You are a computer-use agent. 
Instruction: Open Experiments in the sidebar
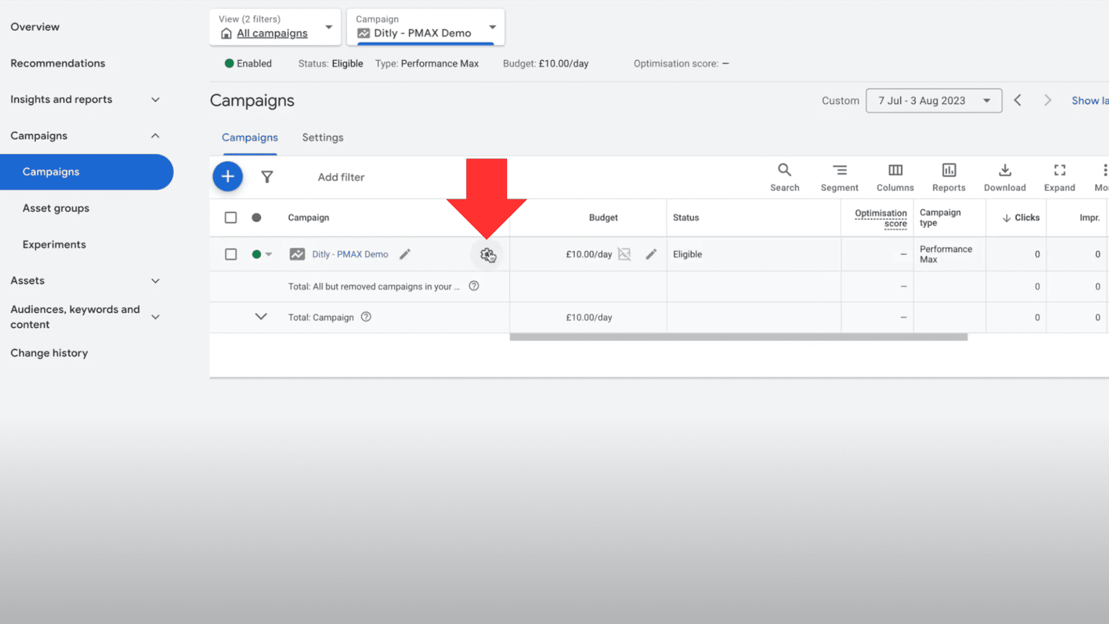pyautogui.click(x=54, y=244)
